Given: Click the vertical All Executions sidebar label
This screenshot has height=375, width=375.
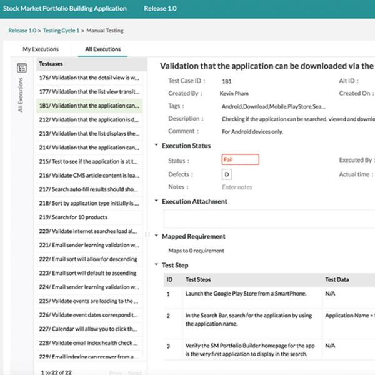Looking at the screenshot, I should pyautogui.click(x=21, y=95).
